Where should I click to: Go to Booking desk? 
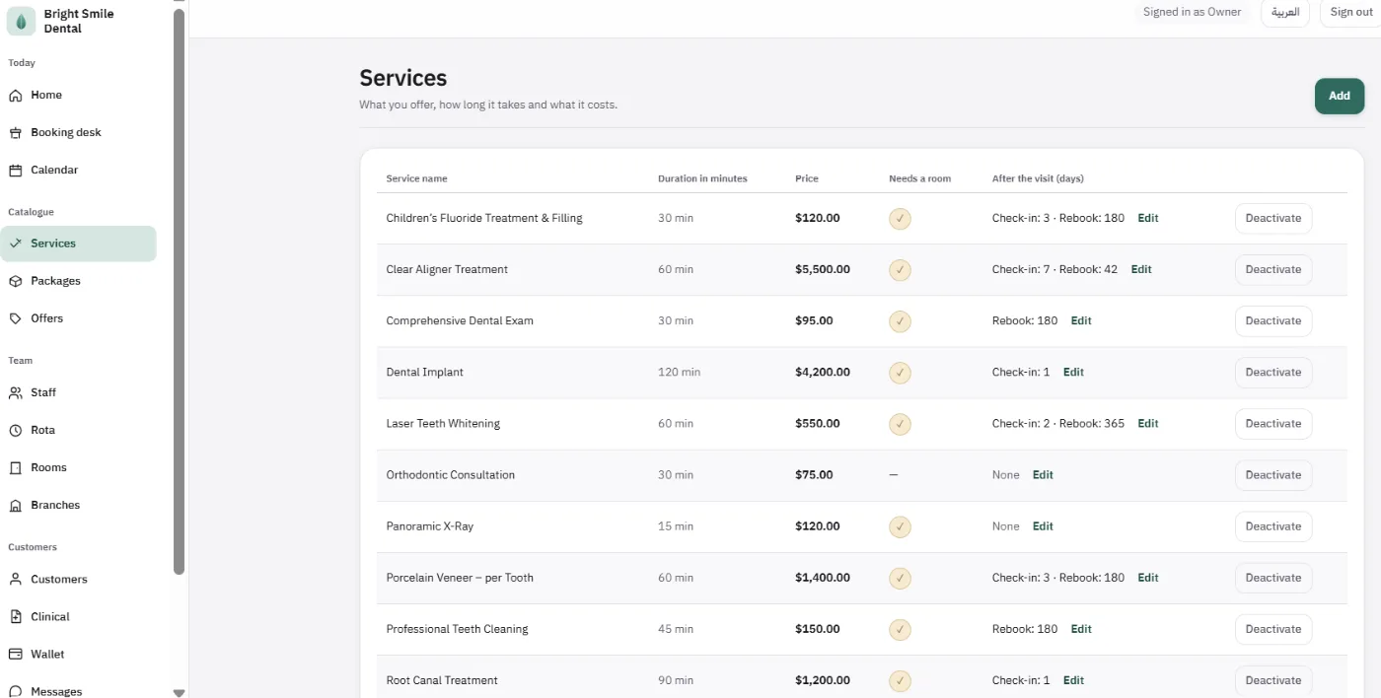[78, 133]
